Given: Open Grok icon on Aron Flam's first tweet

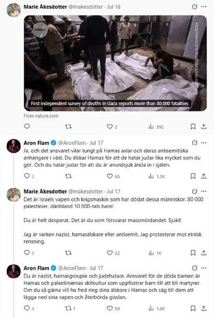Looking at the screenshot, I should (x=195, y=143).
